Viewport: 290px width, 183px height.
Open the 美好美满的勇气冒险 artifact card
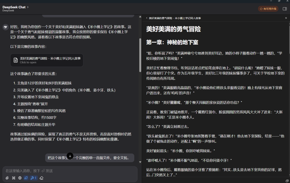click(x=47, y=60)
